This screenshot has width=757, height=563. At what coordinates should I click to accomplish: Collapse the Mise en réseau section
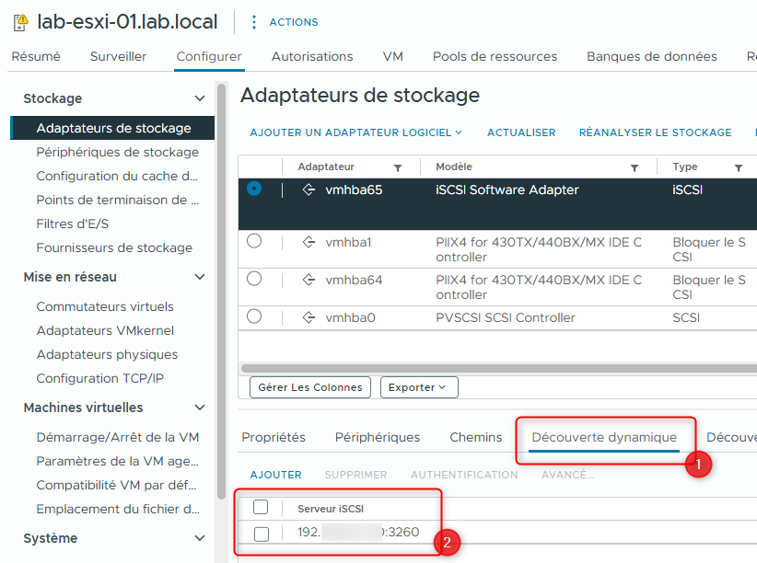[x=199, y=277]
